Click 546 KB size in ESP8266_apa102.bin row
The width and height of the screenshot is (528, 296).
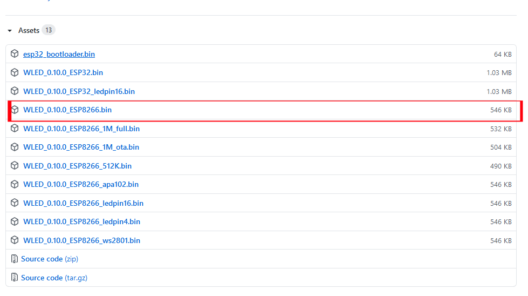(501, 184)
